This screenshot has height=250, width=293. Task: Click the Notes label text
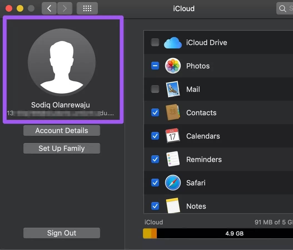(196, 206)
